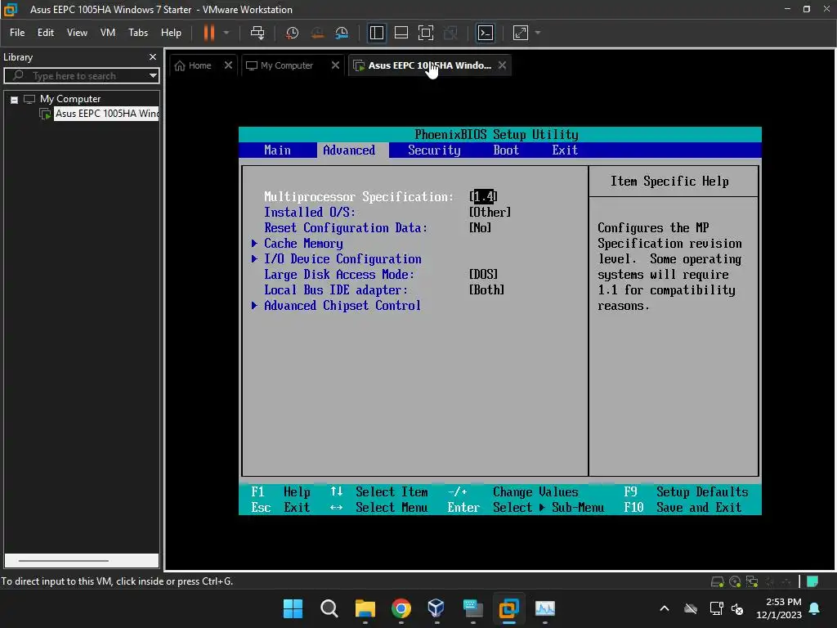
Task: Open the Edit menu
Action: (x=46, y=33)
